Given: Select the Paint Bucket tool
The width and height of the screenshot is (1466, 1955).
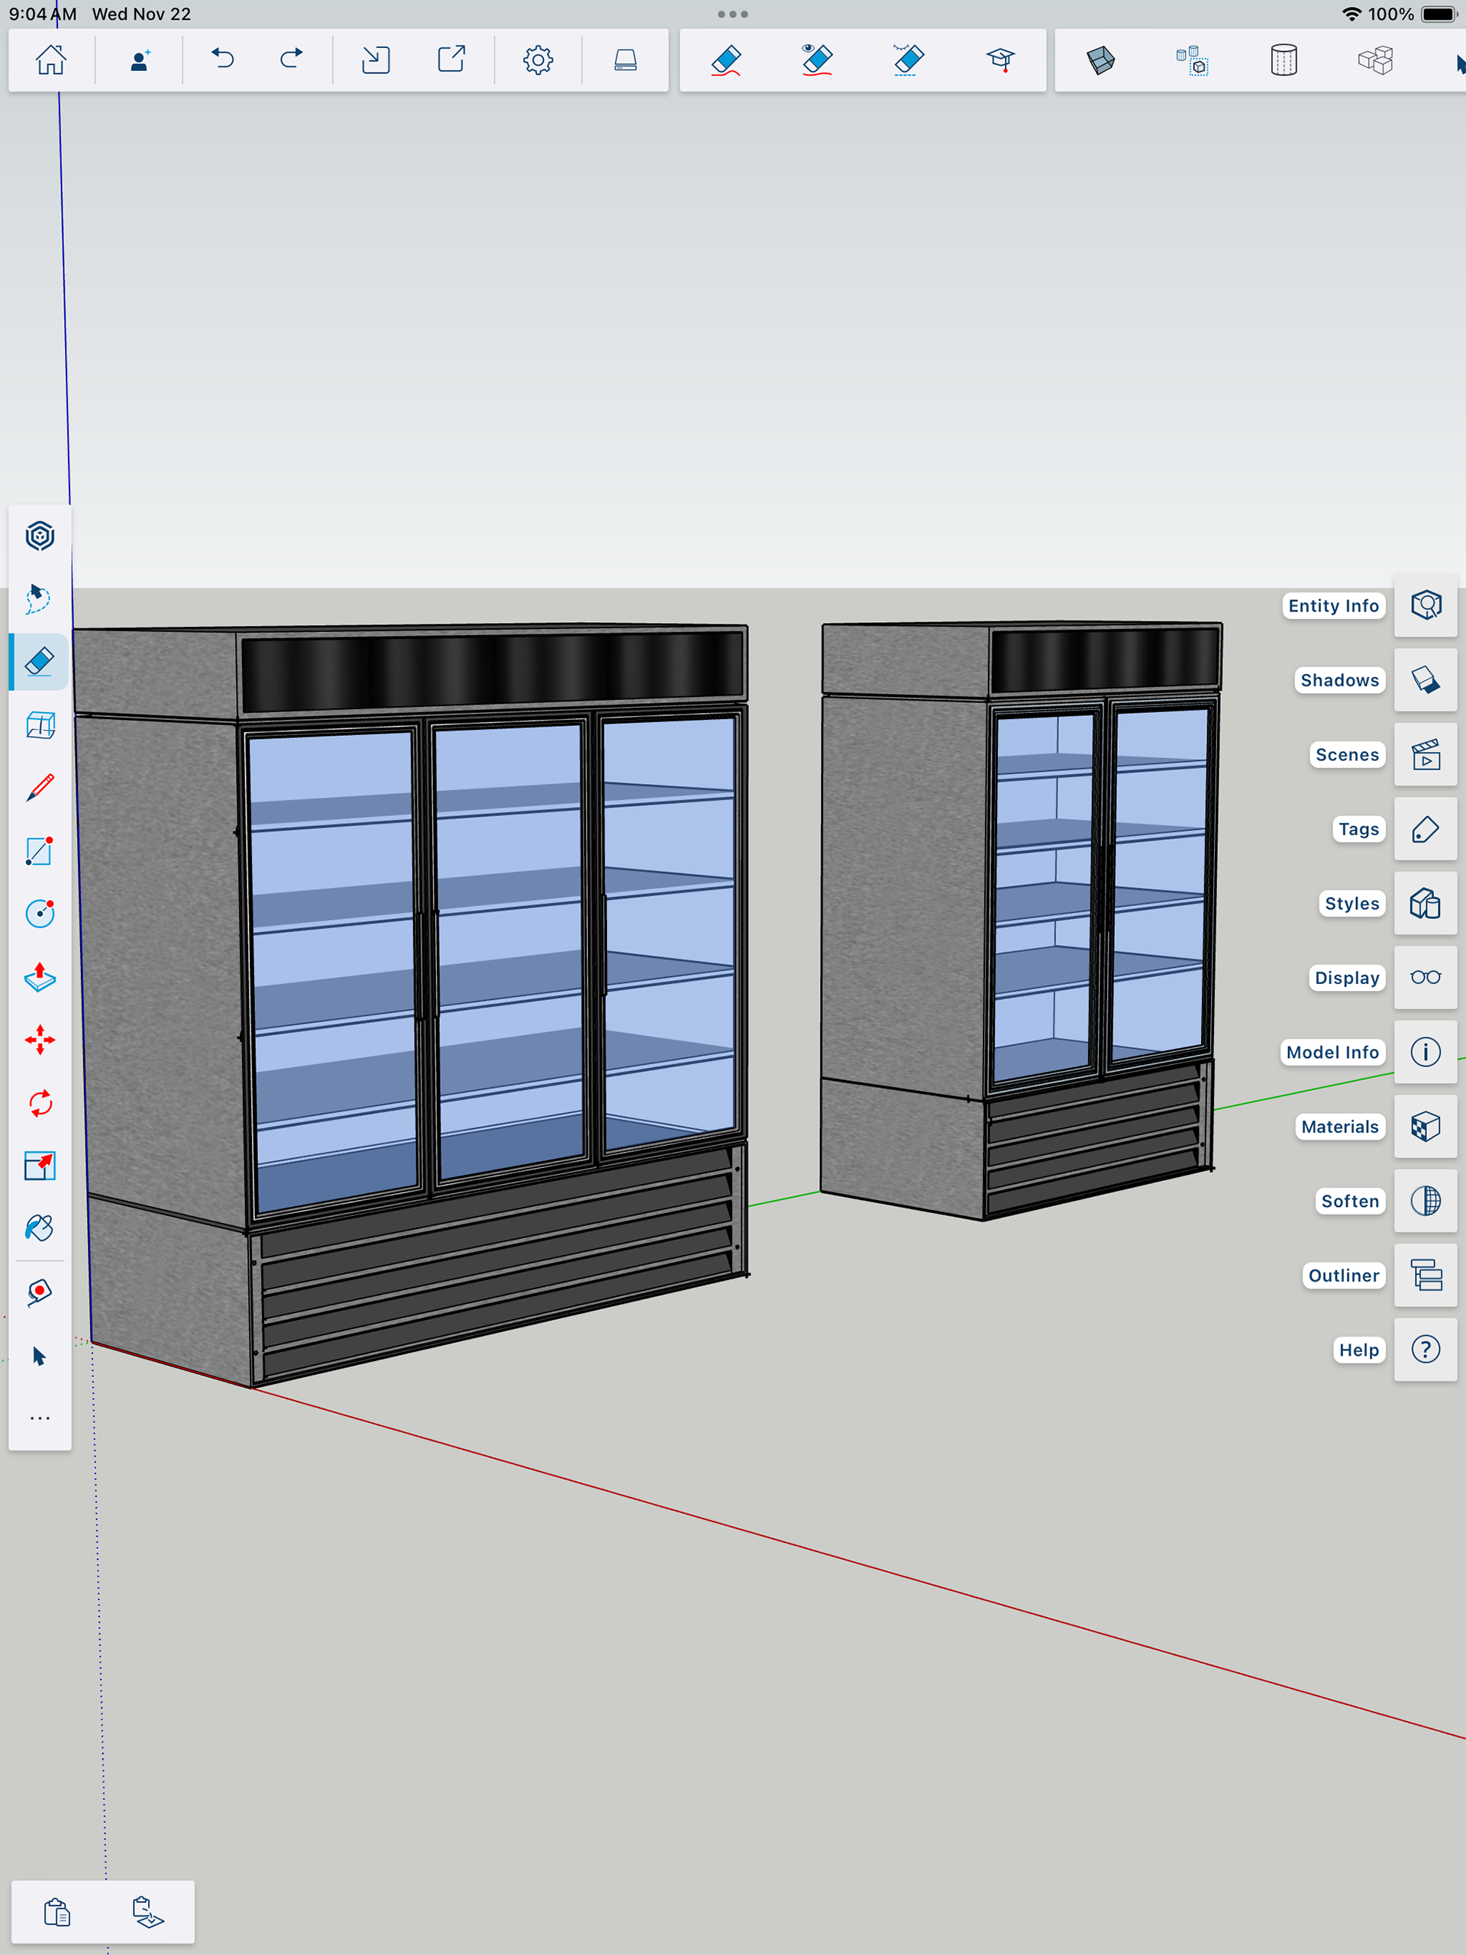Looking at the screenshot, I should pos(40,1228).
